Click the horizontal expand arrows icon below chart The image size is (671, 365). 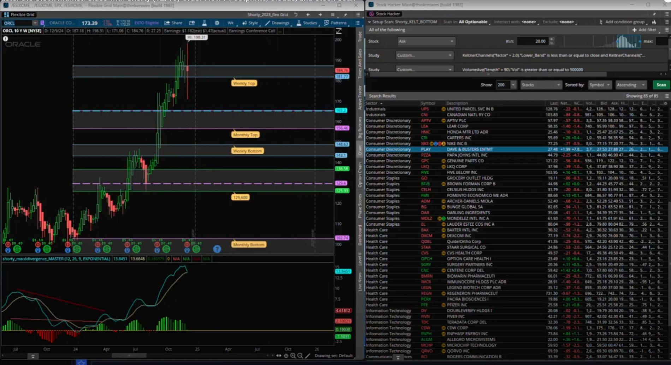(x=279, y=356)
